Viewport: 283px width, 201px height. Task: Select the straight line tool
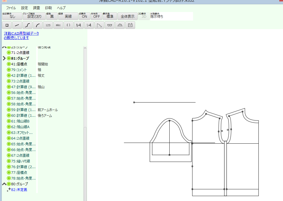coord(17,25)
